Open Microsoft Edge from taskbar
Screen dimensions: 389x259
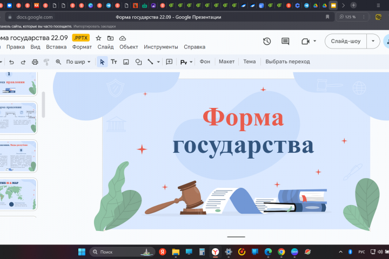click(268, 252)
